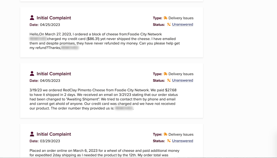
Task: Click the delivery truck icon on the 04/05/2023 complaint
Action: point(165,74)
